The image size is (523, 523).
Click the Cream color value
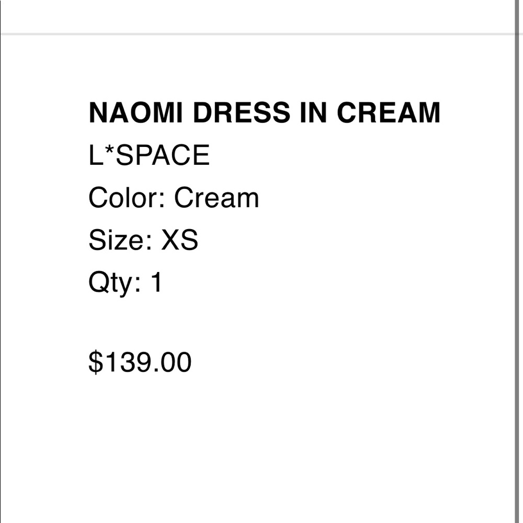(x=217, y=198)
